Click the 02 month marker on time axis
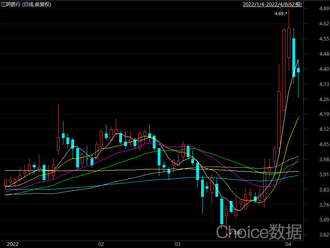Image resolution: width=330 pixels, height=248 pixels. (x=101, y=244)
